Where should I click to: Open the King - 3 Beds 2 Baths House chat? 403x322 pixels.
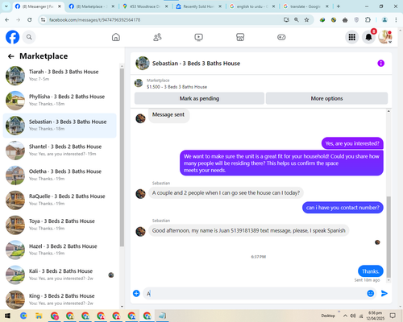[60, 299]
